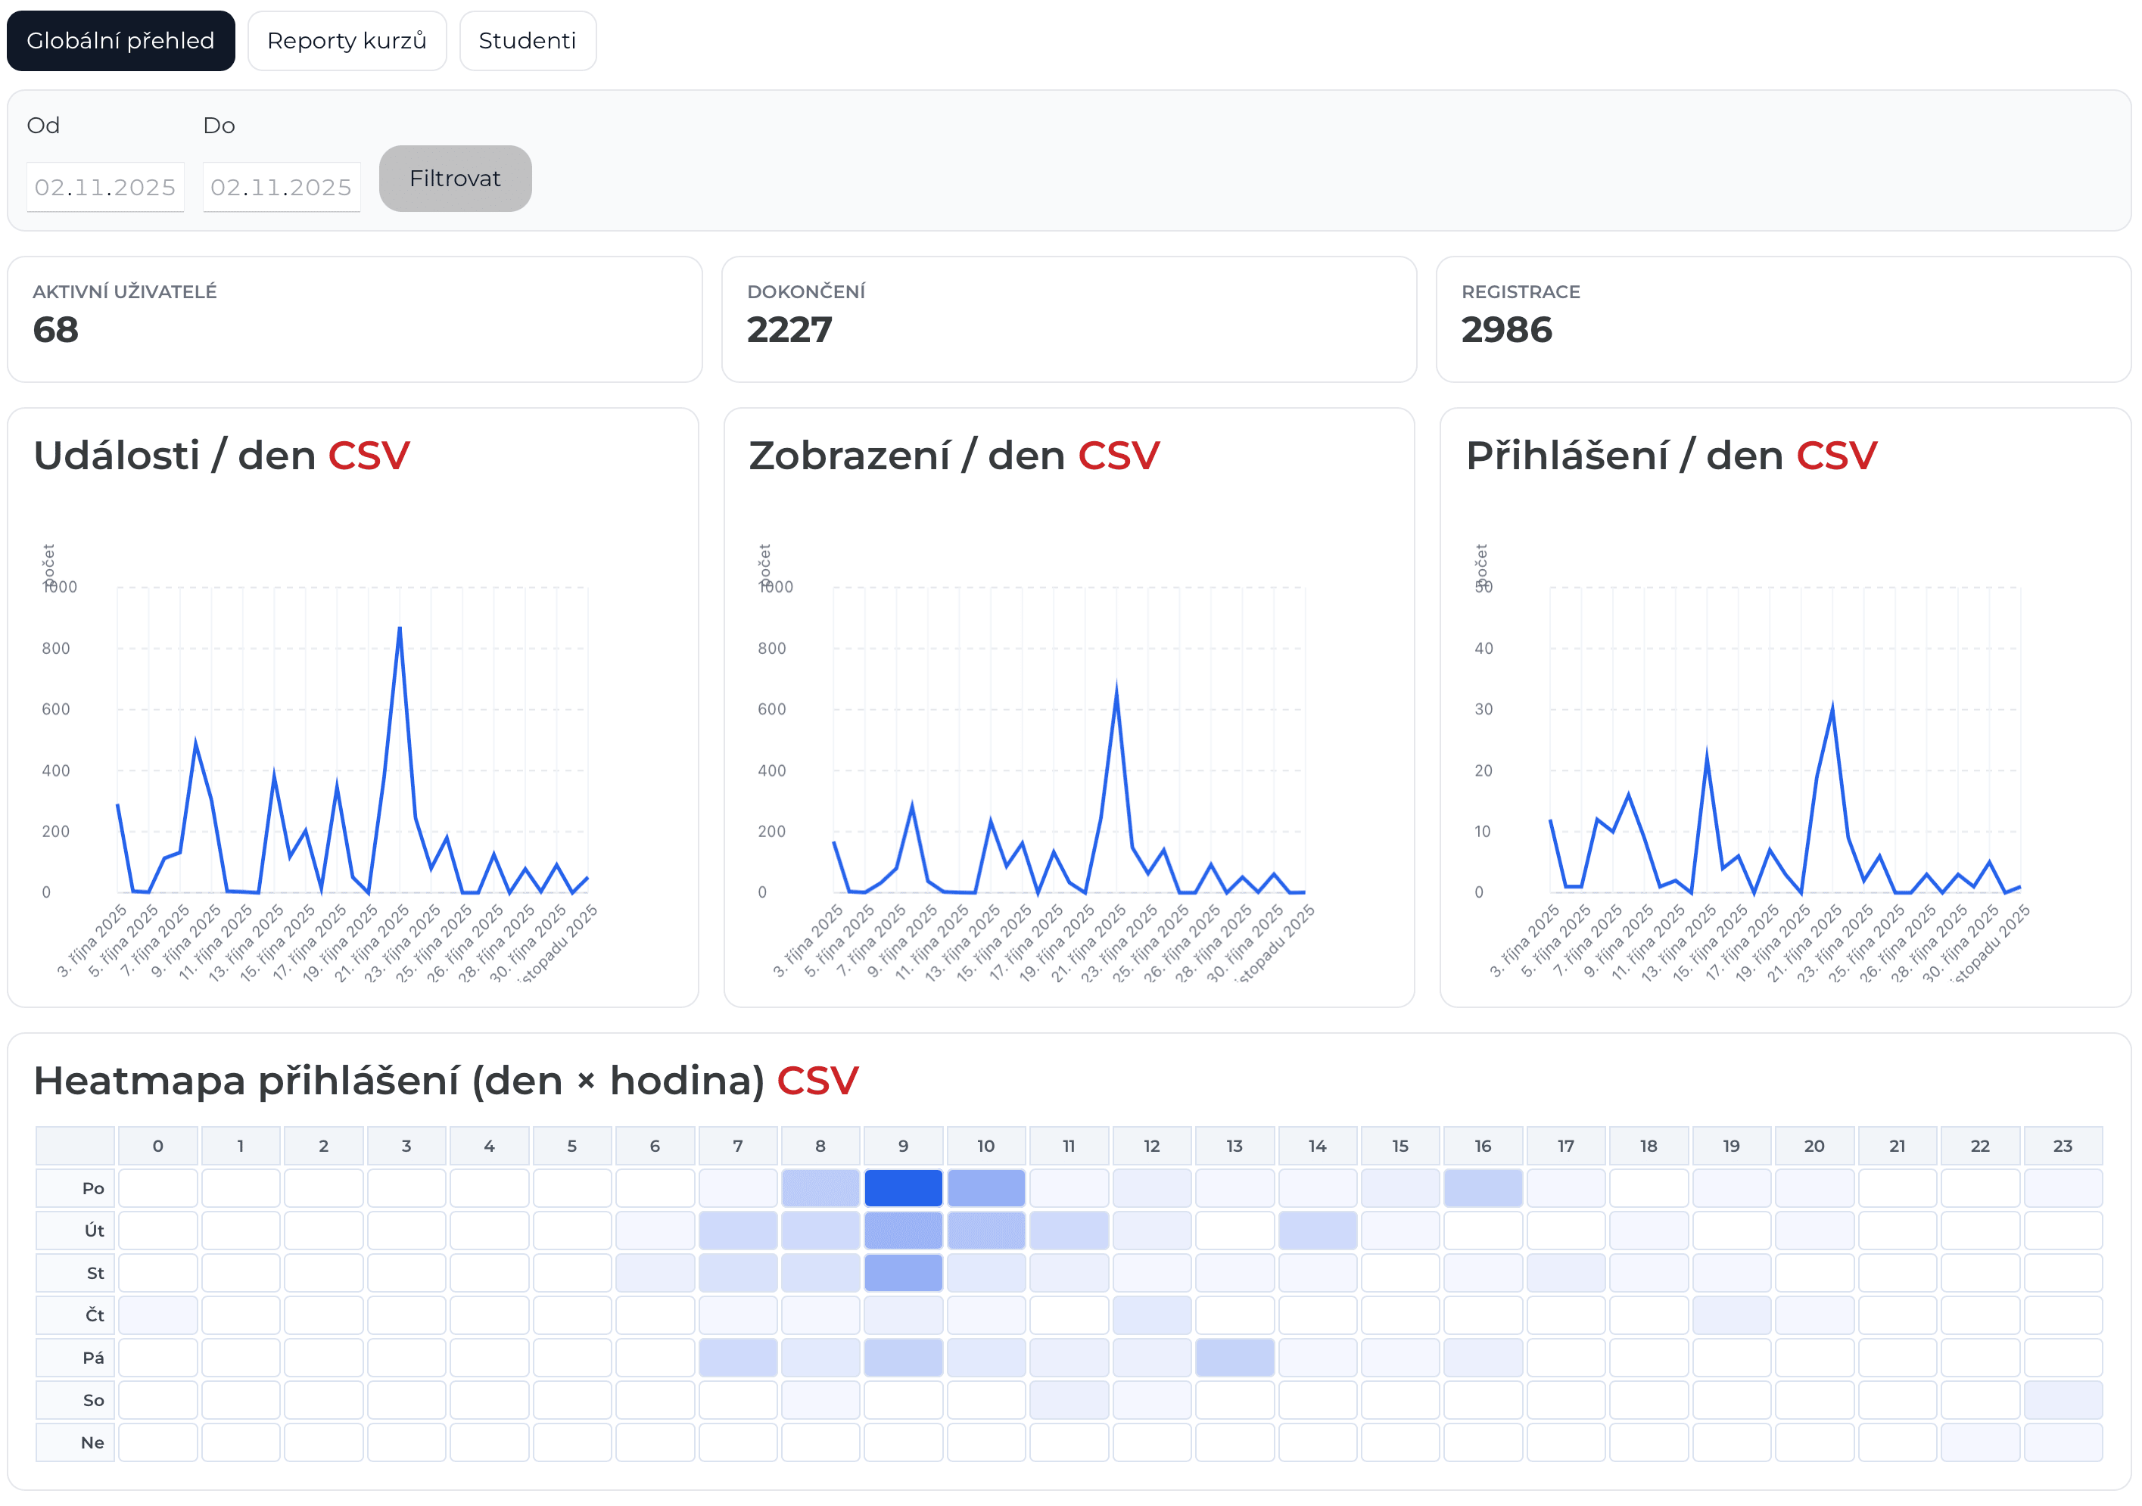2142x1506 pixels.
Task: Click the darkest heatmap cell, Po at hour 9
Action: coord(903,1189)
